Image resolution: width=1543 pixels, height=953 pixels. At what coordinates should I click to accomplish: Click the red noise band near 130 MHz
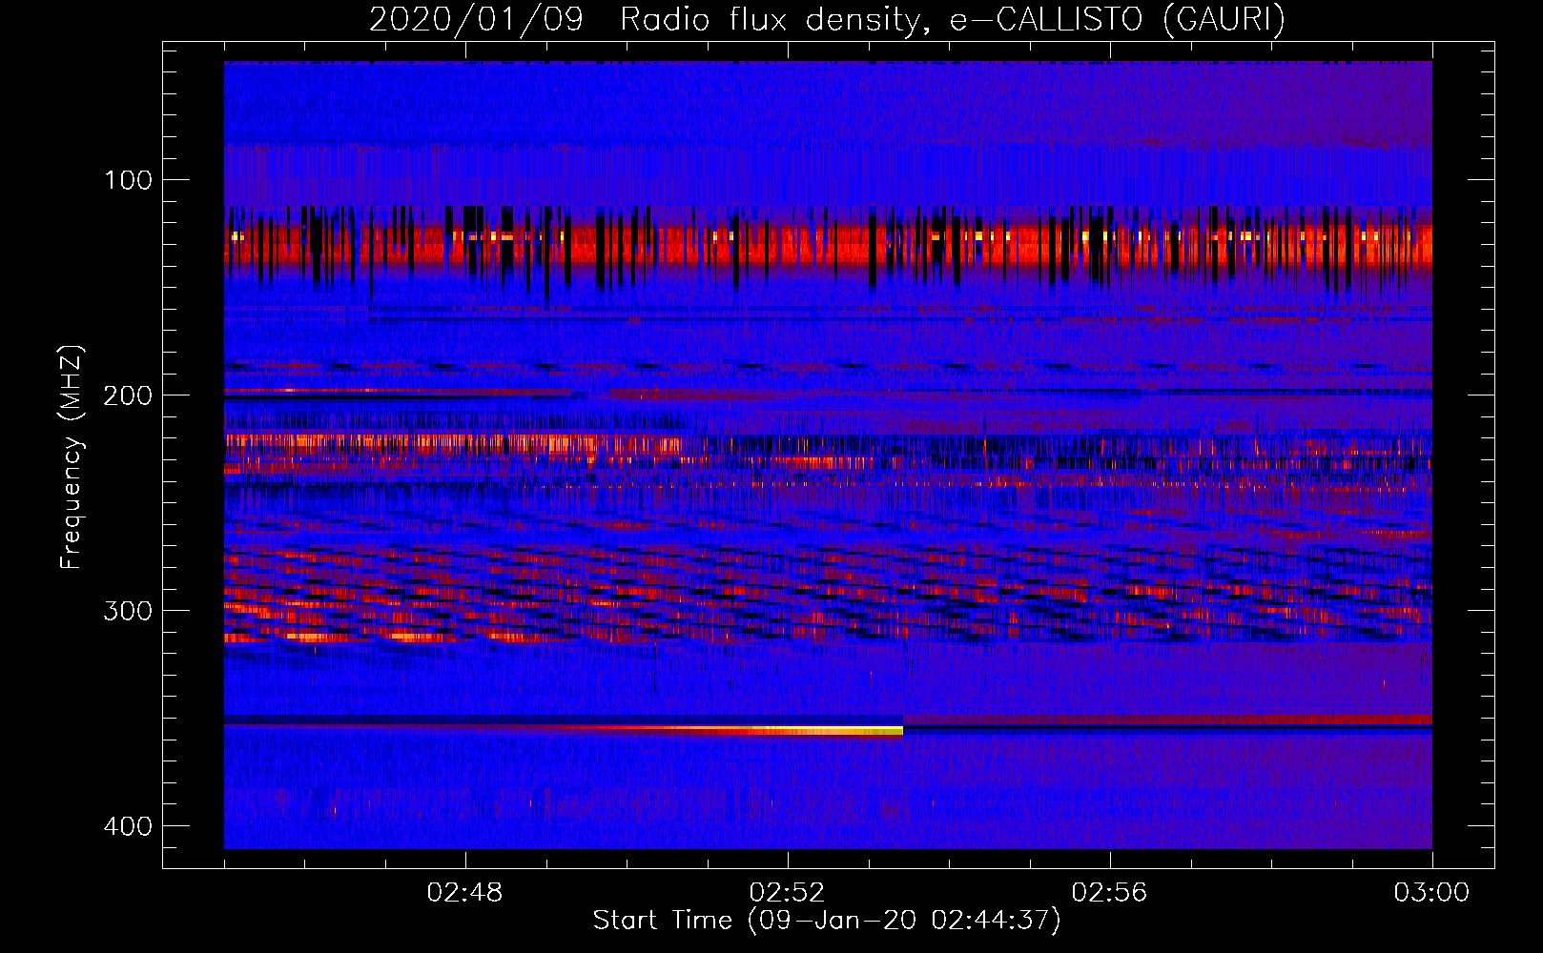[x=828, y=246]
